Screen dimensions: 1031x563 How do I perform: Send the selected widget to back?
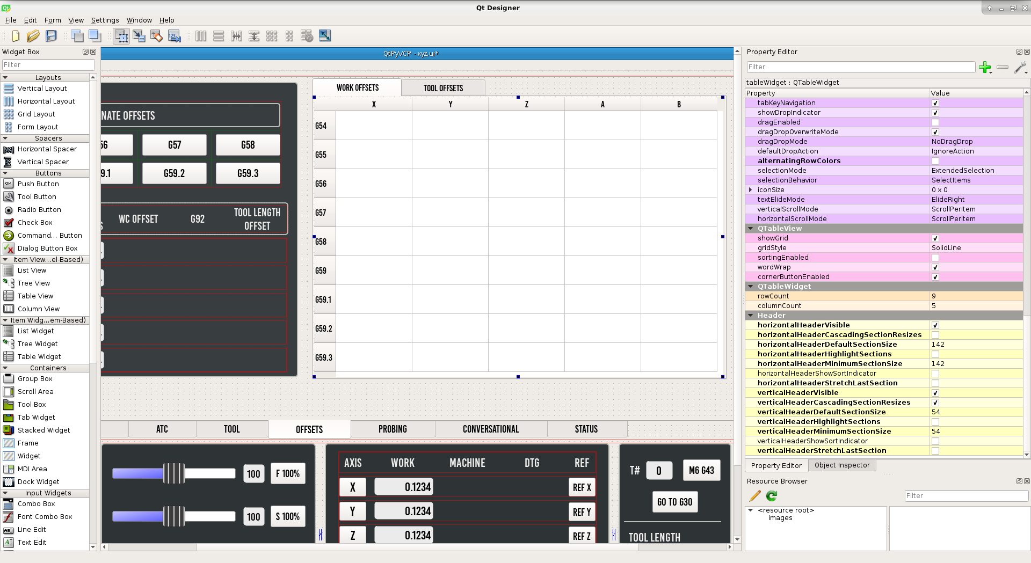77,36
